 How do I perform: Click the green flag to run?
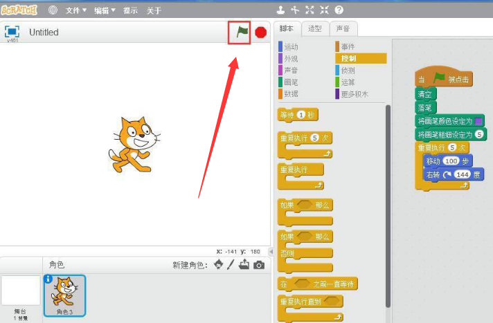tap(242, 32)
